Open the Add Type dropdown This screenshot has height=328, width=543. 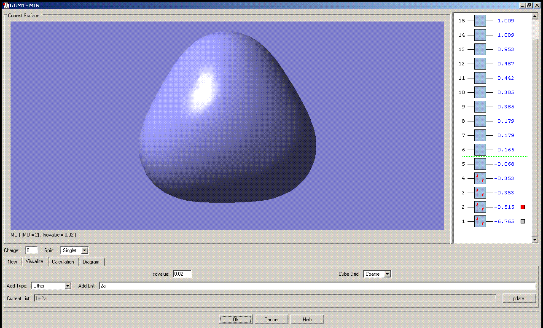[67, 286]
